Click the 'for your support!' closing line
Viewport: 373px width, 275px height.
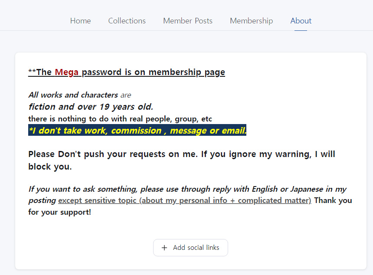(x=60, y=212)
